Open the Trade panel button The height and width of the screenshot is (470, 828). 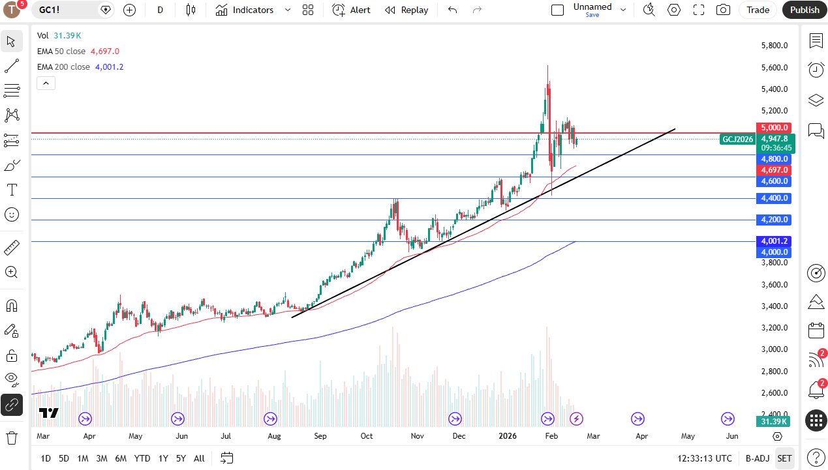pyautogui.click(x=758, y=10)
